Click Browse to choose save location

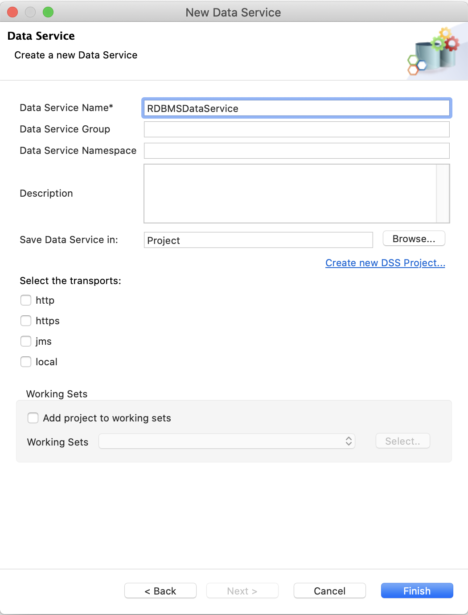click(414, 239)
